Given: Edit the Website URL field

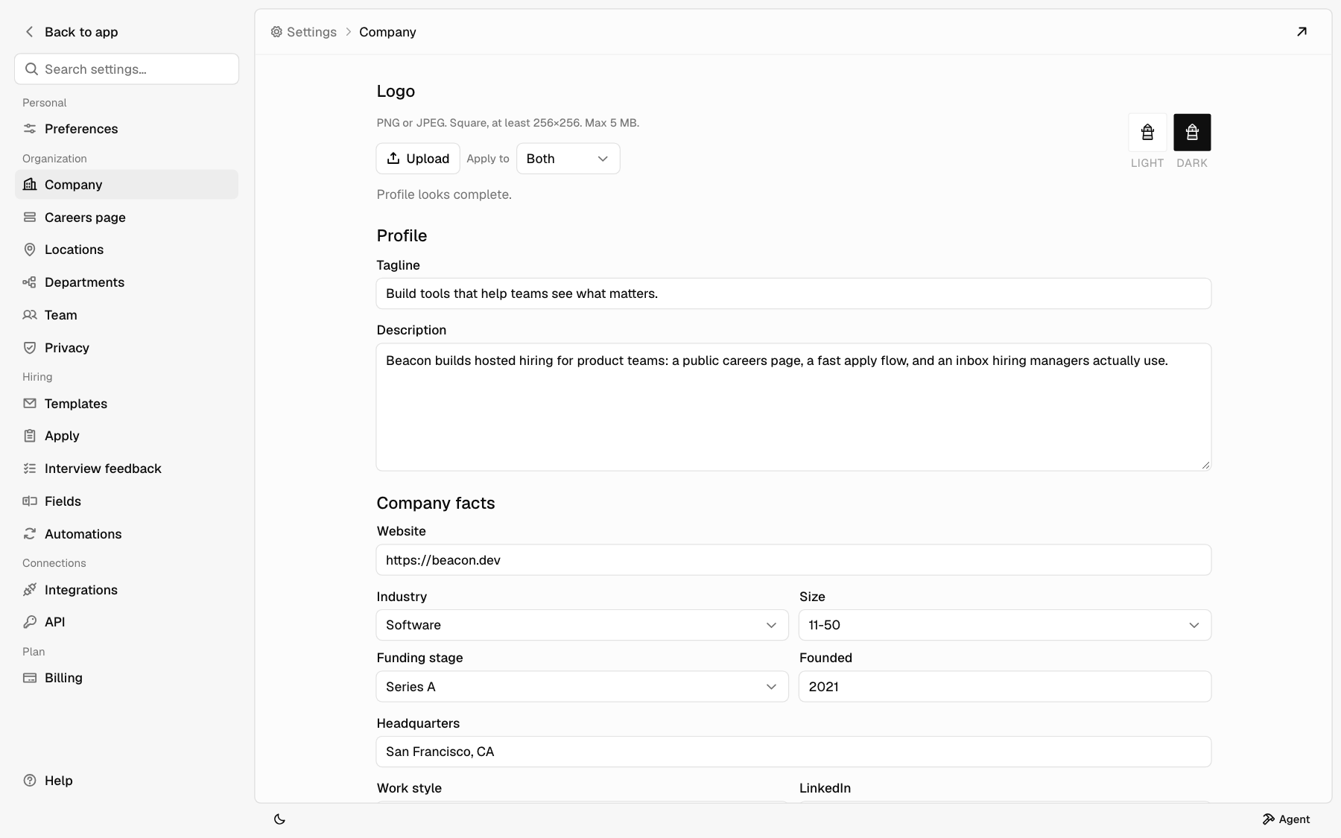Looking at the screenshot, I should click(x=793, y=560).
